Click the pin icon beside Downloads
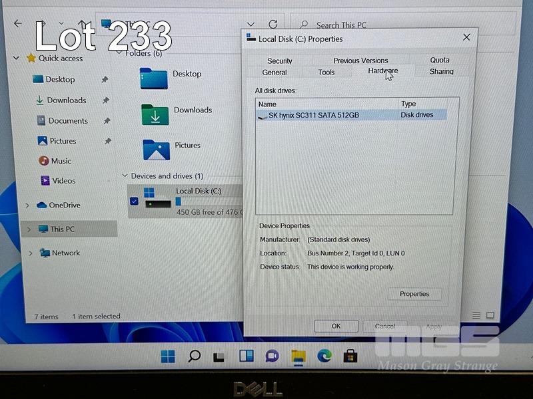533x399 pixels. 106,100
